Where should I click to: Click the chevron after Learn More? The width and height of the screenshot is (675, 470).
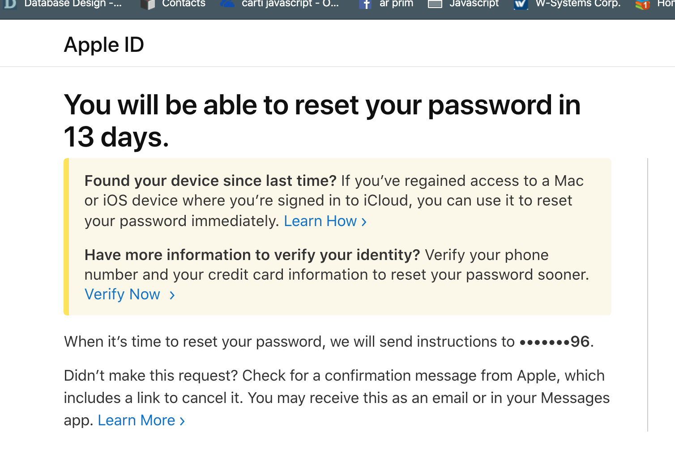click(182, 421)
